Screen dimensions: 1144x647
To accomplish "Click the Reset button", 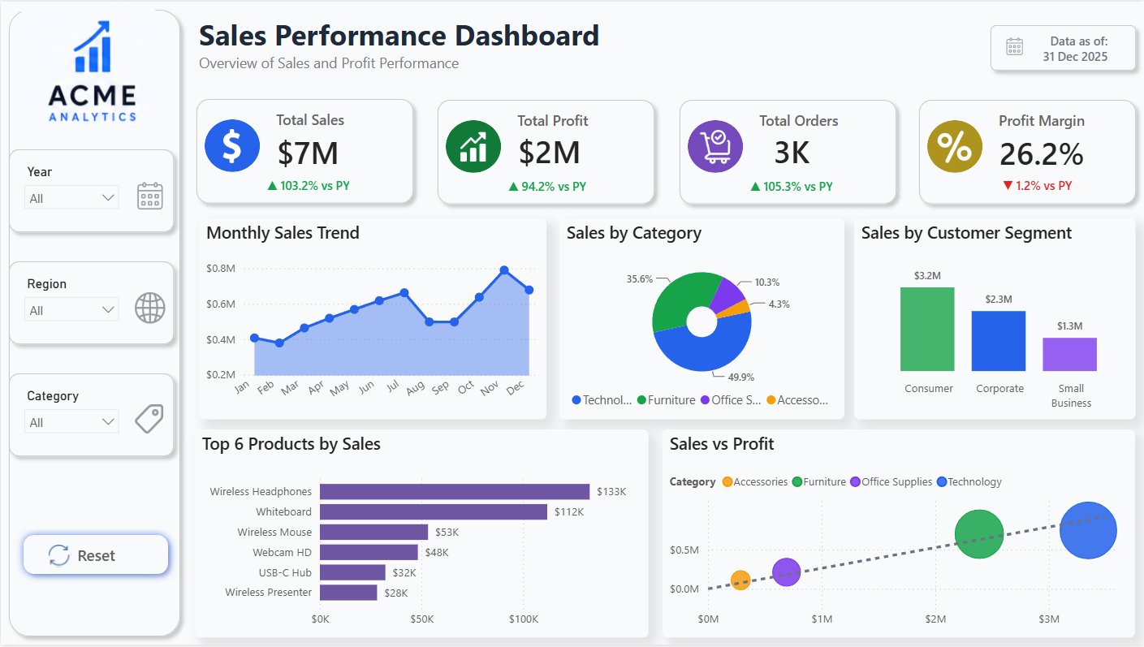I will pyautogui.click(x=96, y=555).
